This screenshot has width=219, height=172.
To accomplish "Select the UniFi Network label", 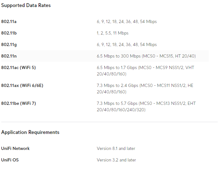I will pos(15,149).
